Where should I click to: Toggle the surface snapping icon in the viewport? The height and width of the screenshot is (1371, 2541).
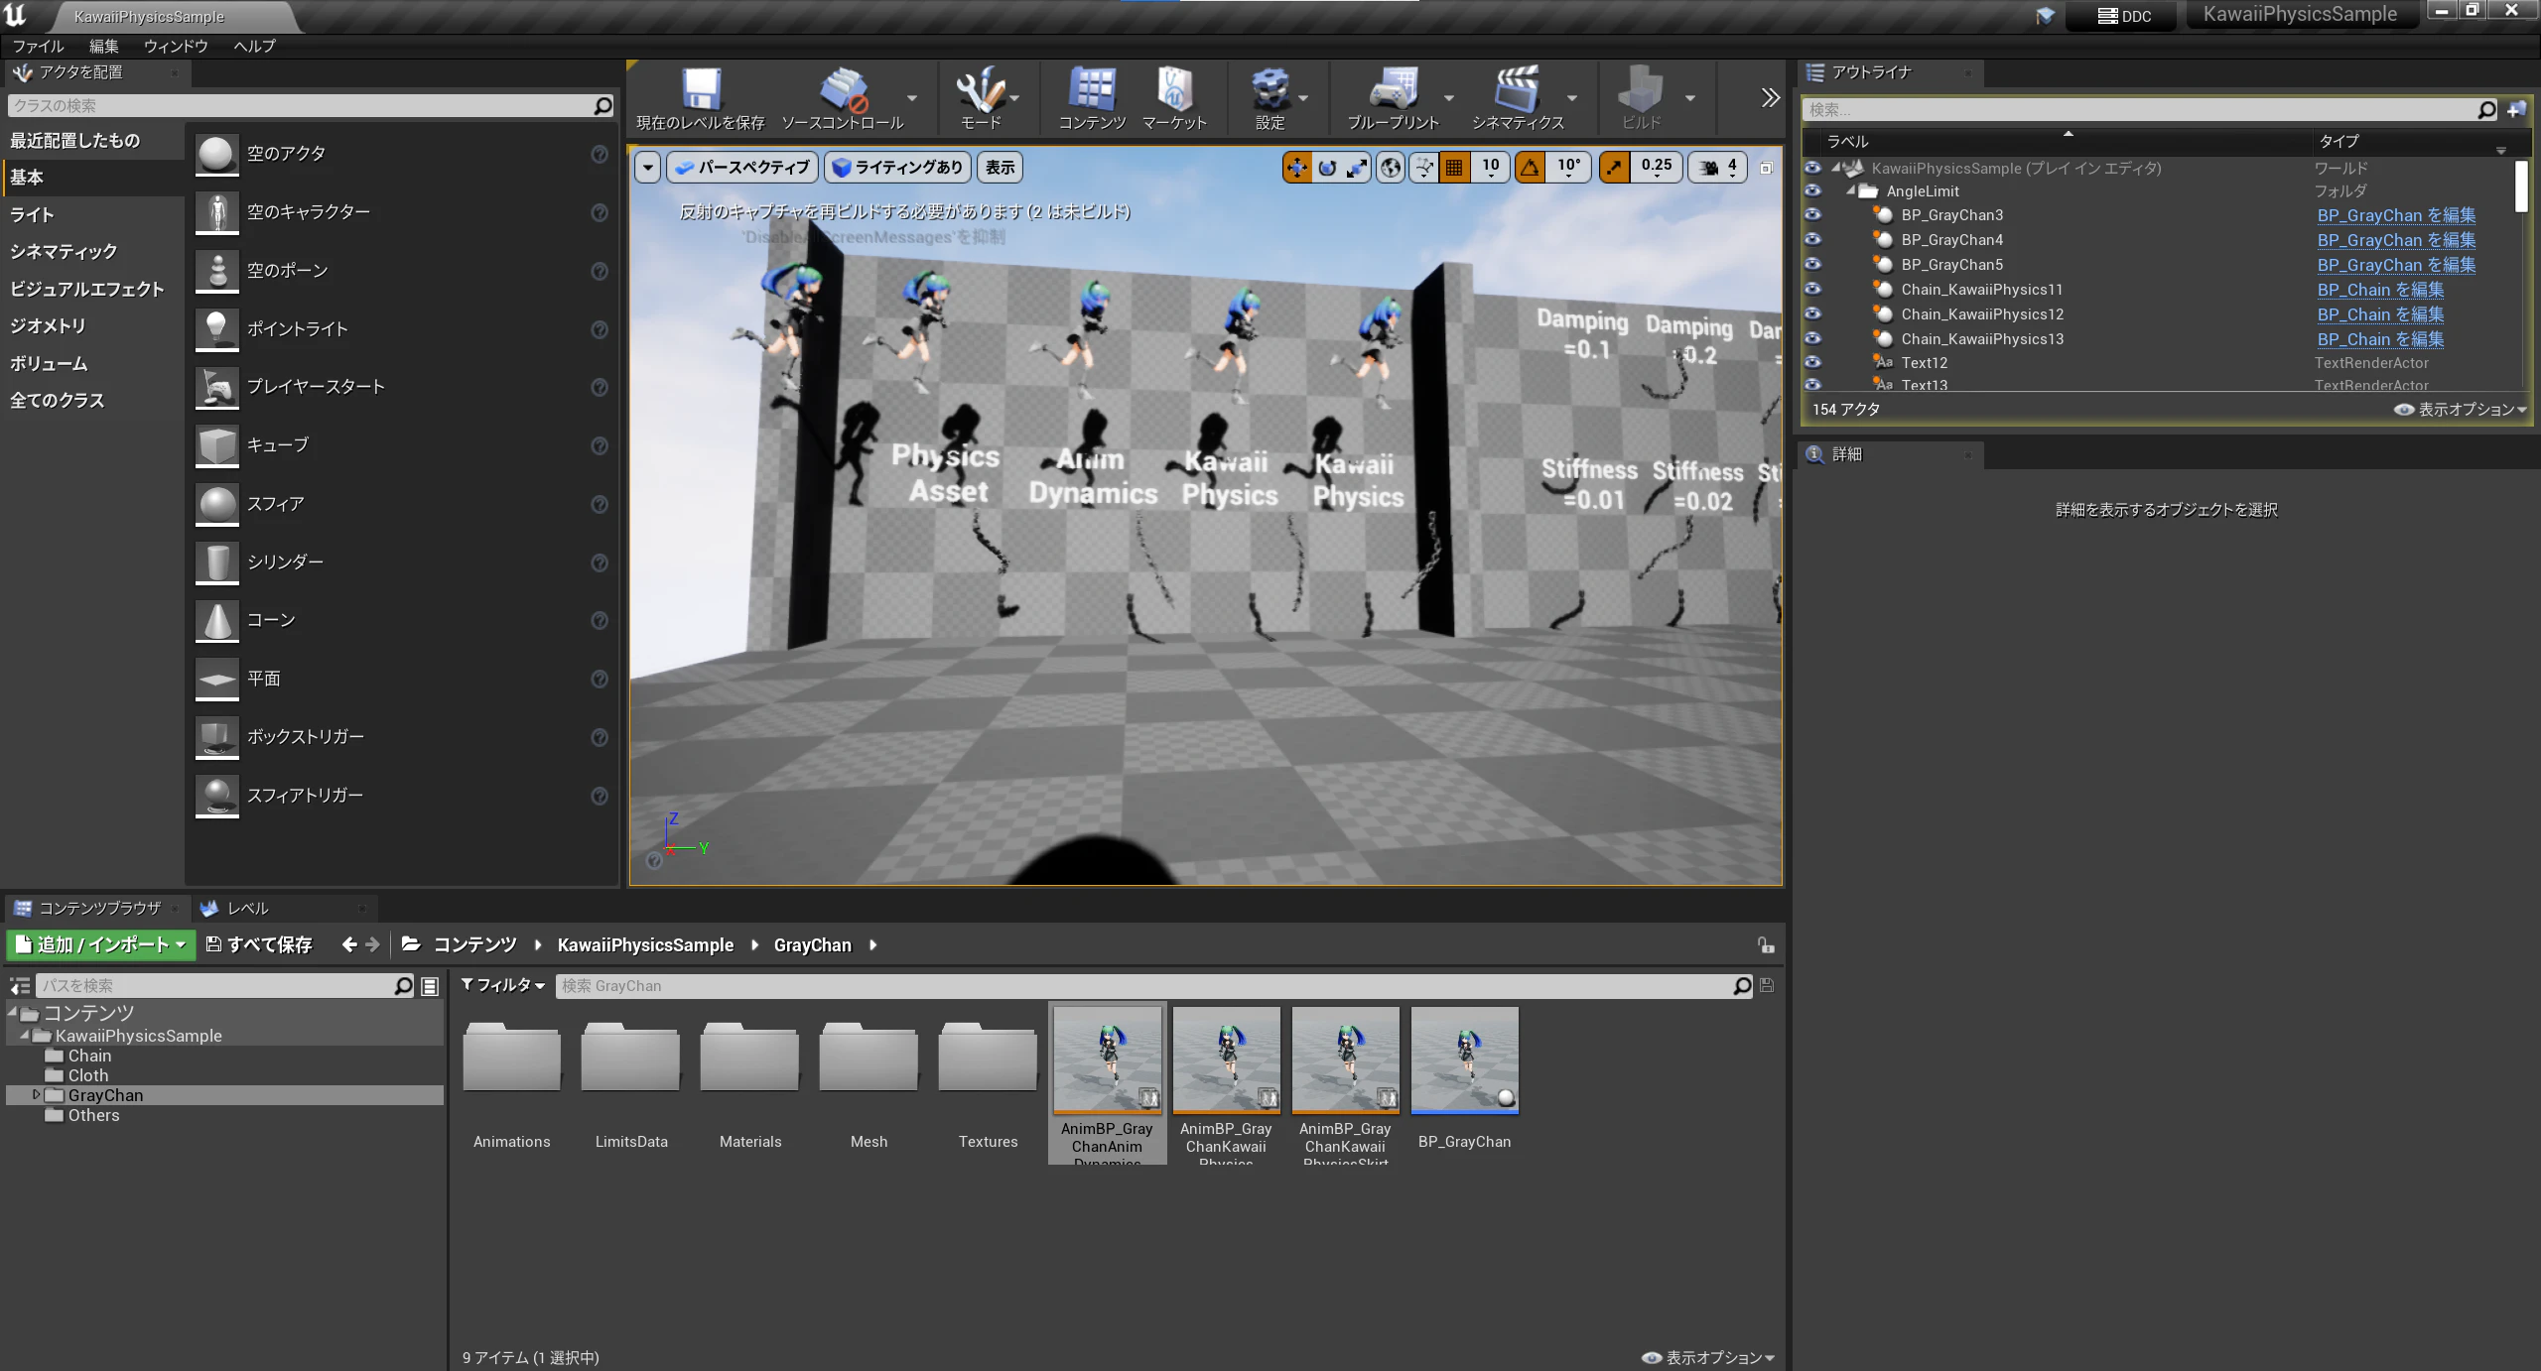click(x=1423, y=168)
